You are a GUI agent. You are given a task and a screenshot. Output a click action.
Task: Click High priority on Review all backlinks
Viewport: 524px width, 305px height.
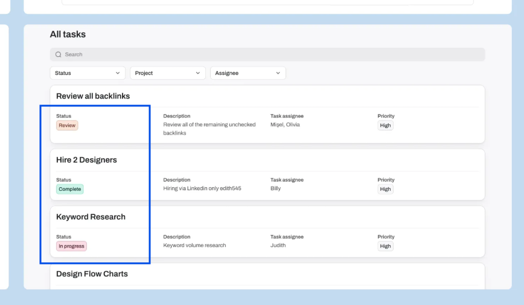pos(385,126)
